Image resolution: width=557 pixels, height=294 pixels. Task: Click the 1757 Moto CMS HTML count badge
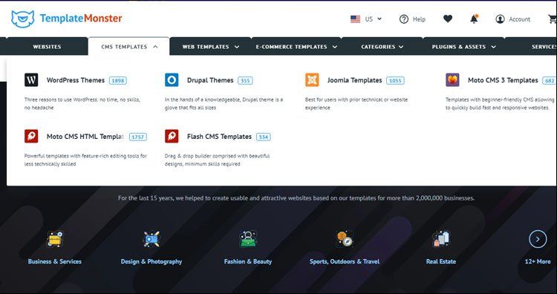(138, 137)
